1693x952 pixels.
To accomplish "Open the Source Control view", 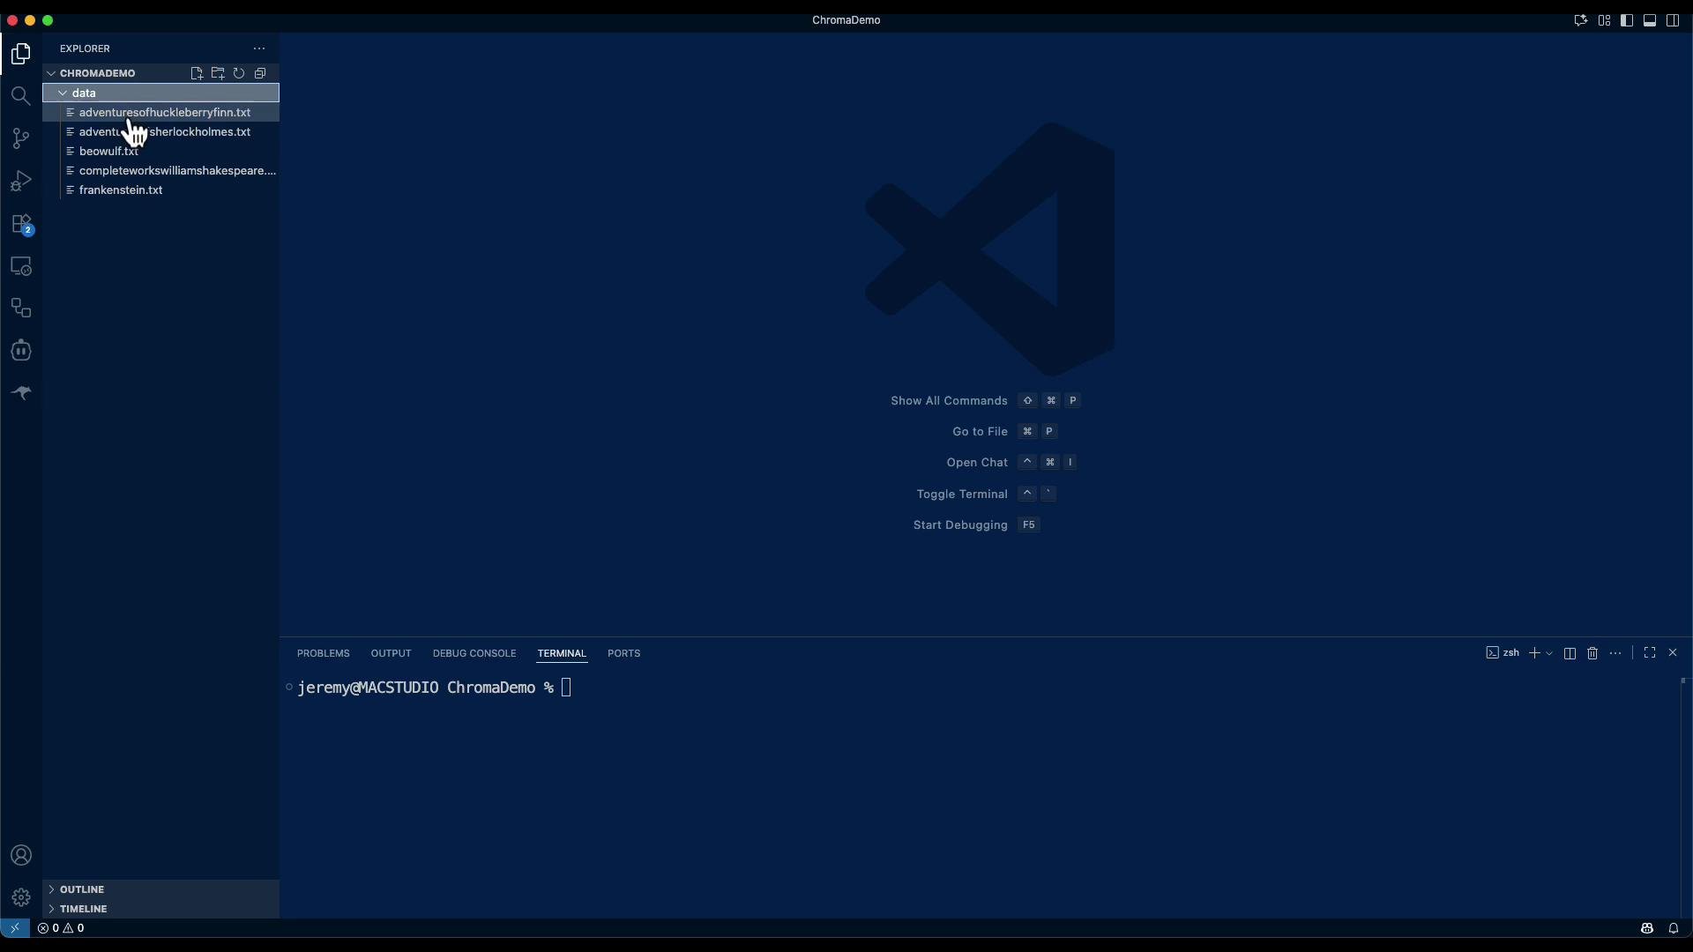I will (x=21, y=138).
